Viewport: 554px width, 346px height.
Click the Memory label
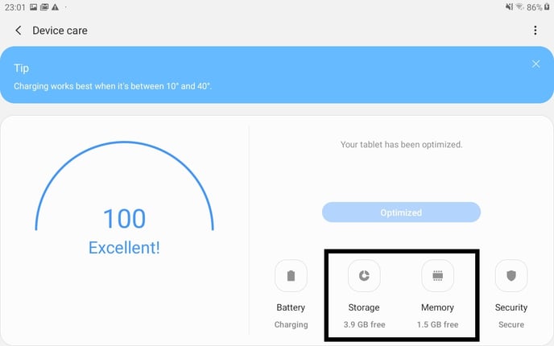click(x=437, y=307)
